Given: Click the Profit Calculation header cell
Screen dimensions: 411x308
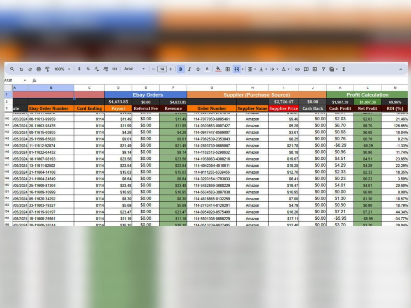Looking at the screenshot, I should [367, 95].
